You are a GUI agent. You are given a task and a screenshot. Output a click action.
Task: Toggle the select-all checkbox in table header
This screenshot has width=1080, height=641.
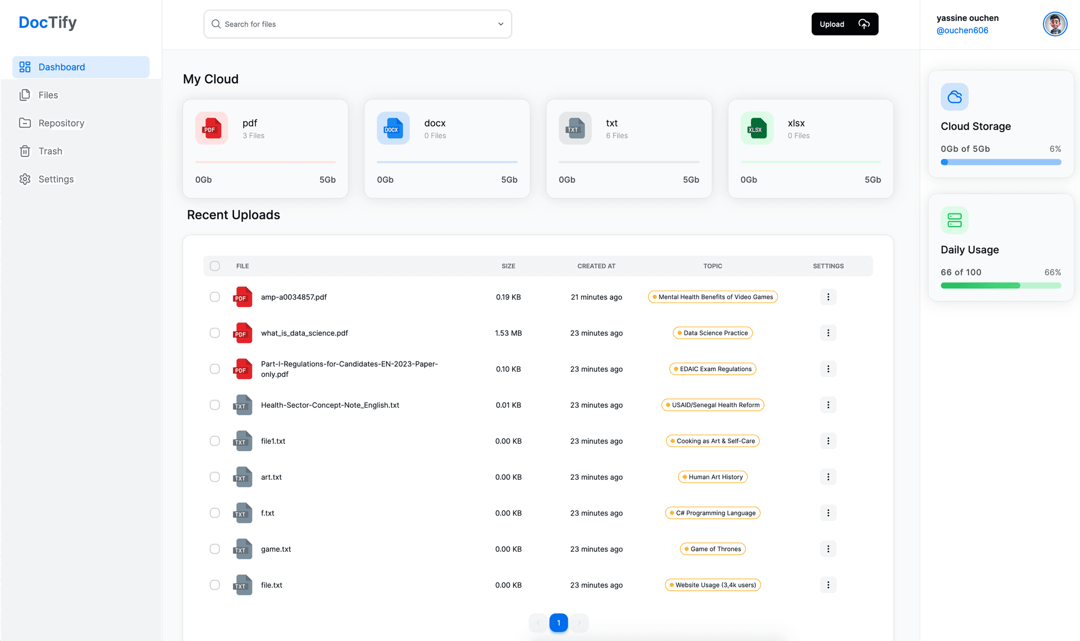(215, 266)
